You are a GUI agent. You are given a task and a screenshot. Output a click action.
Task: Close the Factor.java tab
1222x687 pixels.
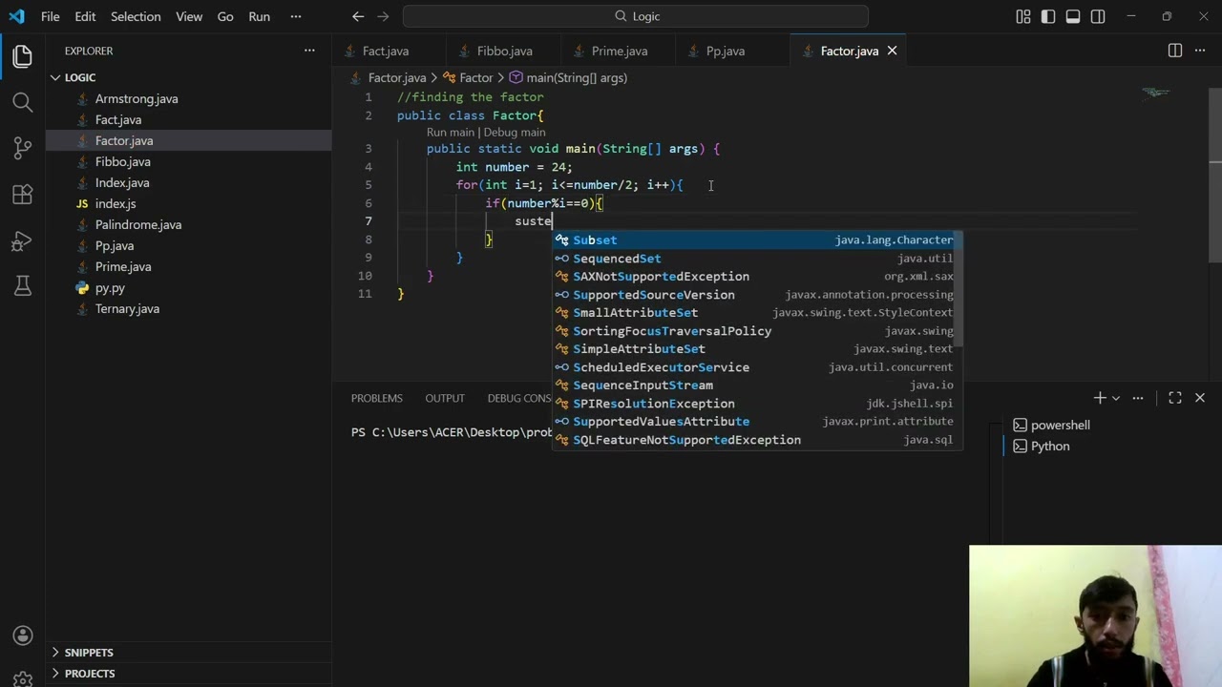point(892,51)
